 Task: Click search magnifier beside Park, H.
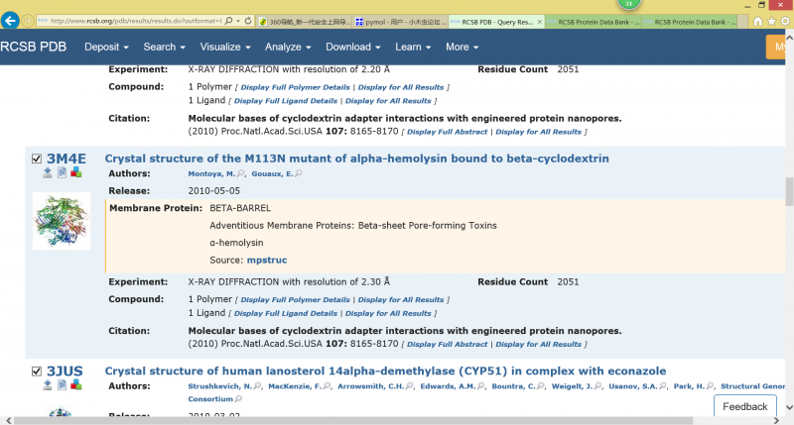(710, 386)
